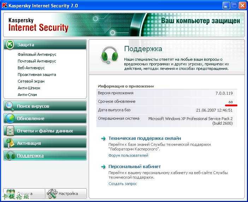This screenshot has height=202, width=248.
Task: Click the Kaspersky K logo in the title bar
Action: pyautogui.click(x=5, y=6)
